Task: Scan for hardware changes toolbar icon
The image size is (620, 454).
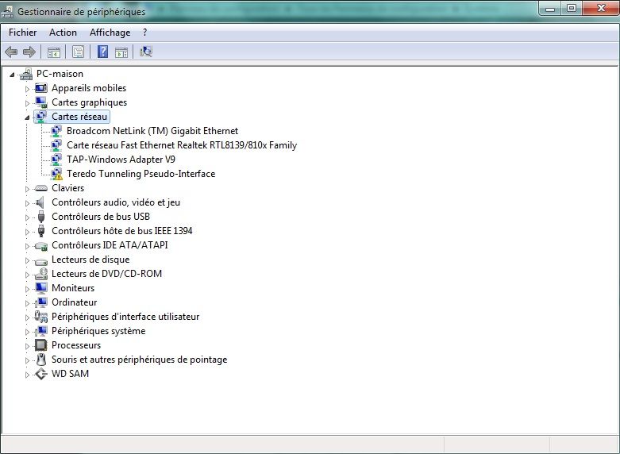Action: pos(146,52)
